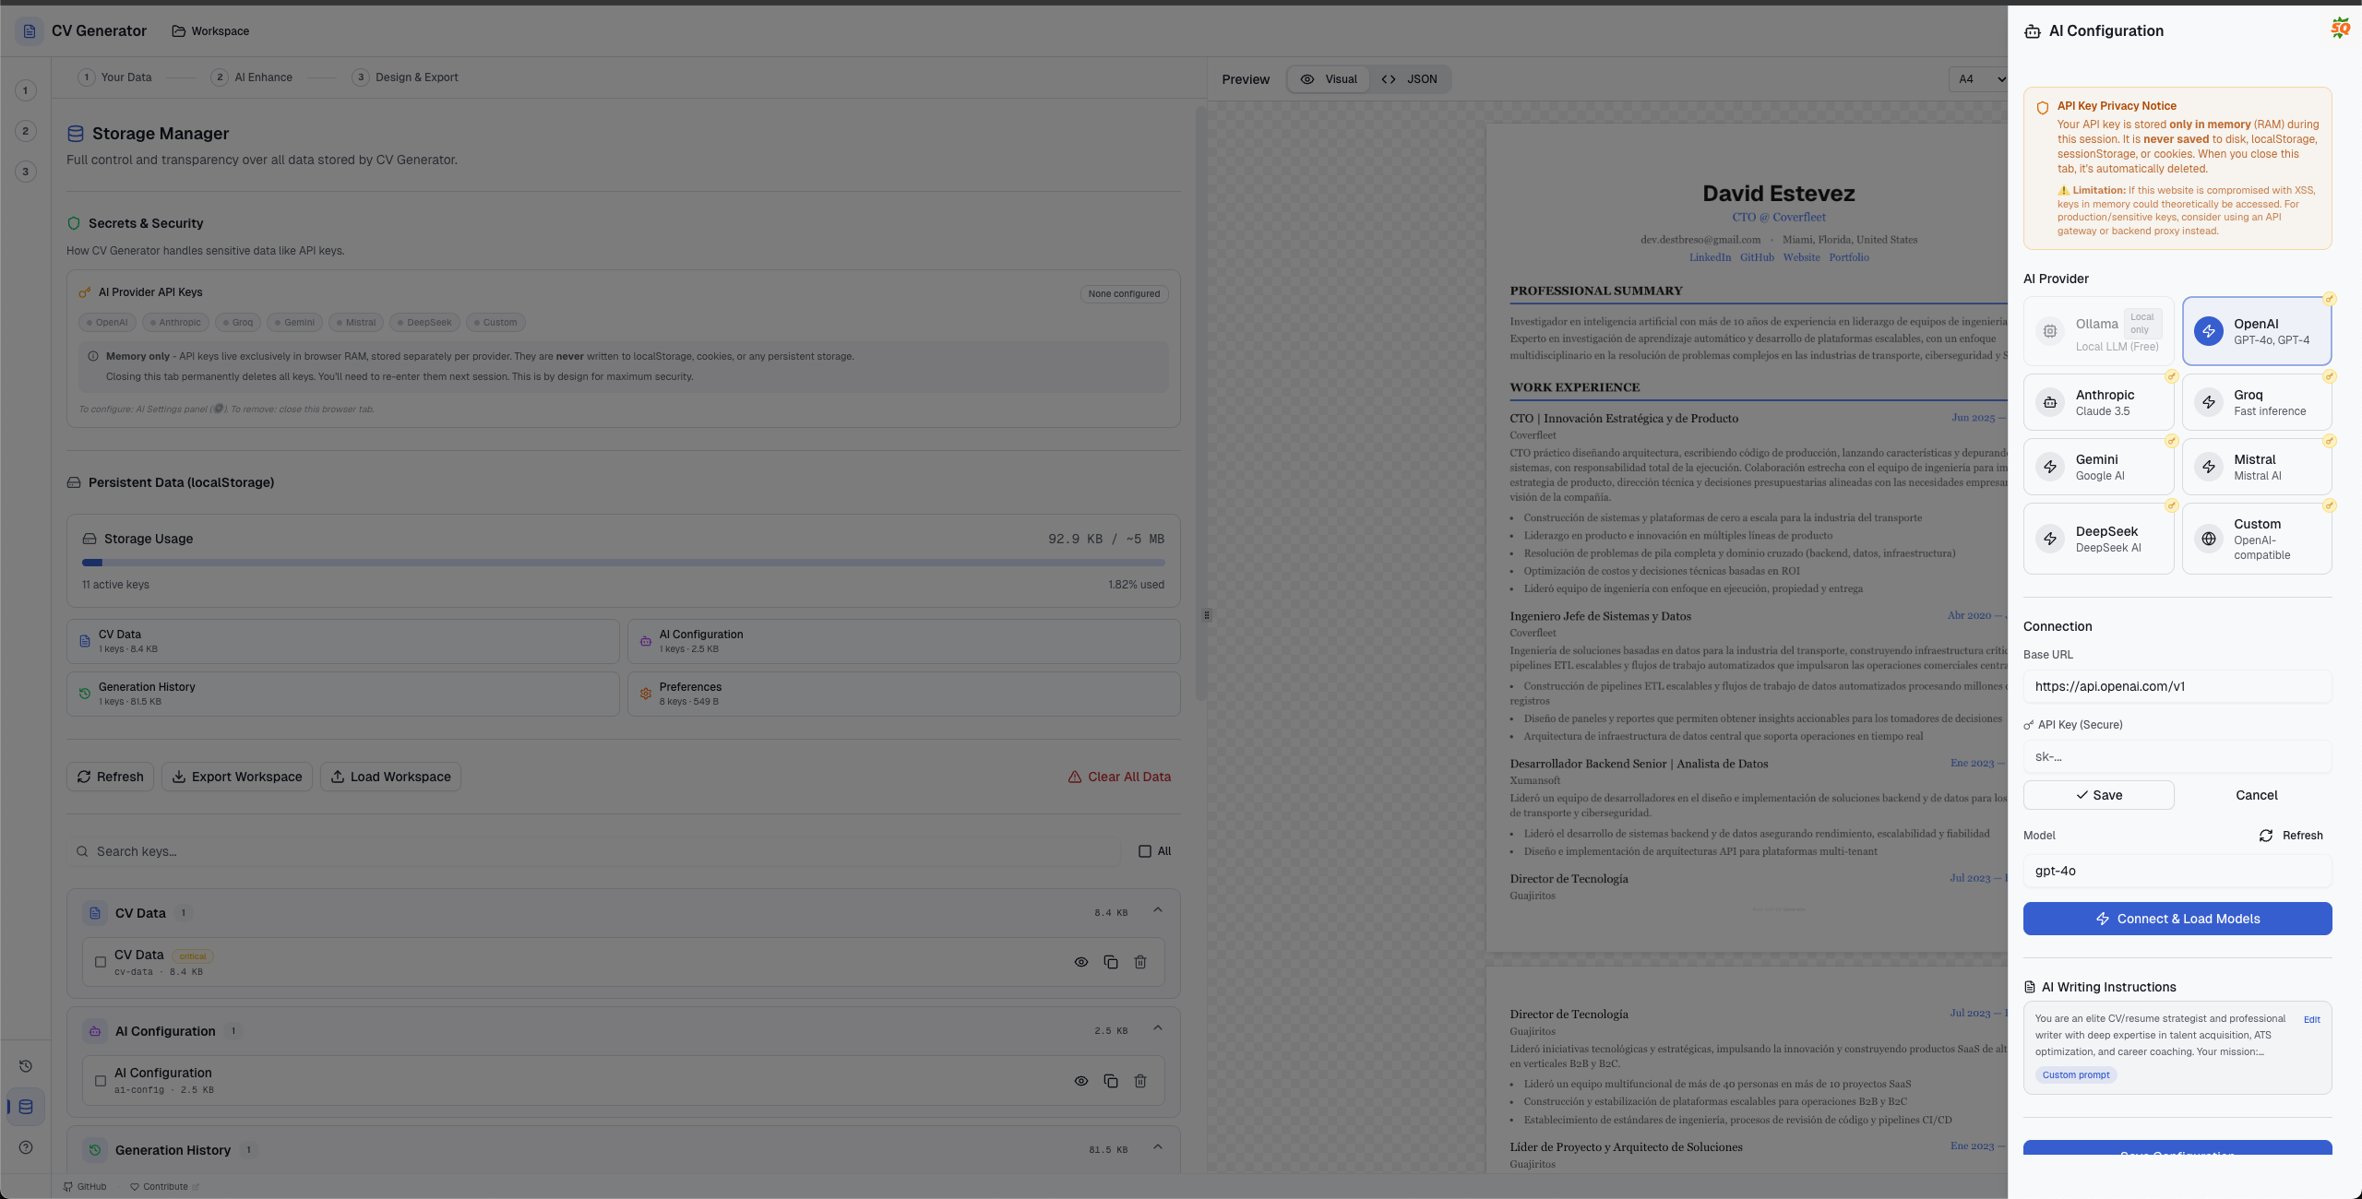The image size is (2362, 1199).
Task: Click the storage usage progress bar
Action: (624, 563)
